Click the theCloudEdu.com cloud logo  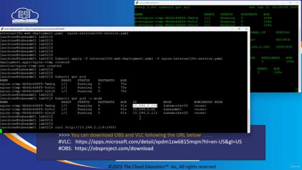coord(25,16)
